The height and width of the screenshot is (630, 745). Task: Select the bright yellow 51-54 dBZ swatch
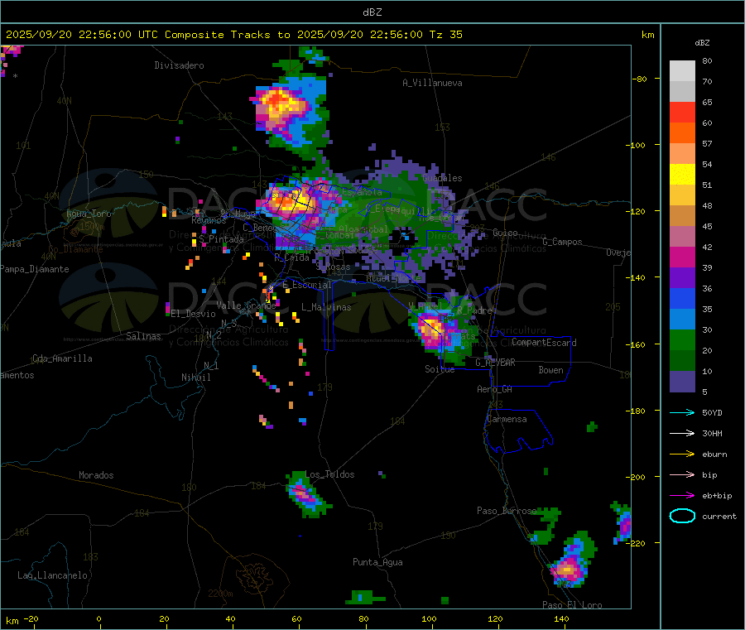[x=682, y=175]
